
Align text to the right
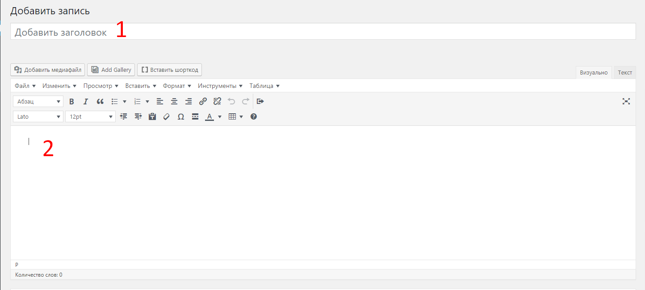coord(188,102)
